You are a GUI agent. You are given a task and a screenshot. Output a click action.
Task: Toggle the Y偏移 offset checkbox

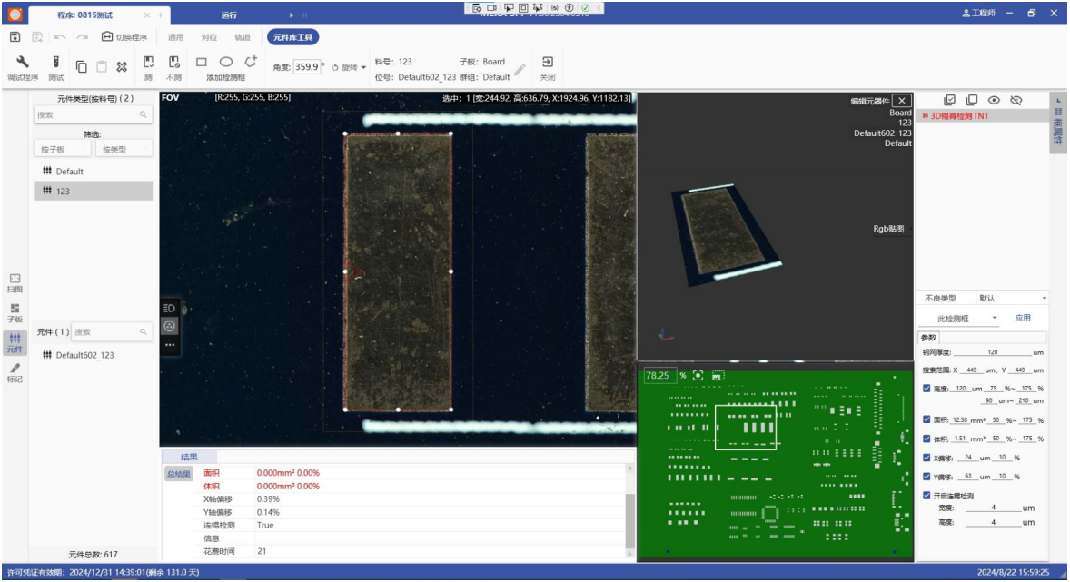coord(926,477)
